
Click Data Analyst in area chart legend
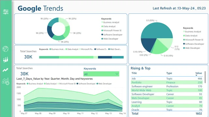click(50, 84)
